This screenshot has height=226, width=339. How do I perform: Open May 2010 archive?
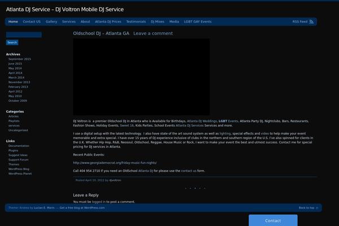[x=15, y=96]
